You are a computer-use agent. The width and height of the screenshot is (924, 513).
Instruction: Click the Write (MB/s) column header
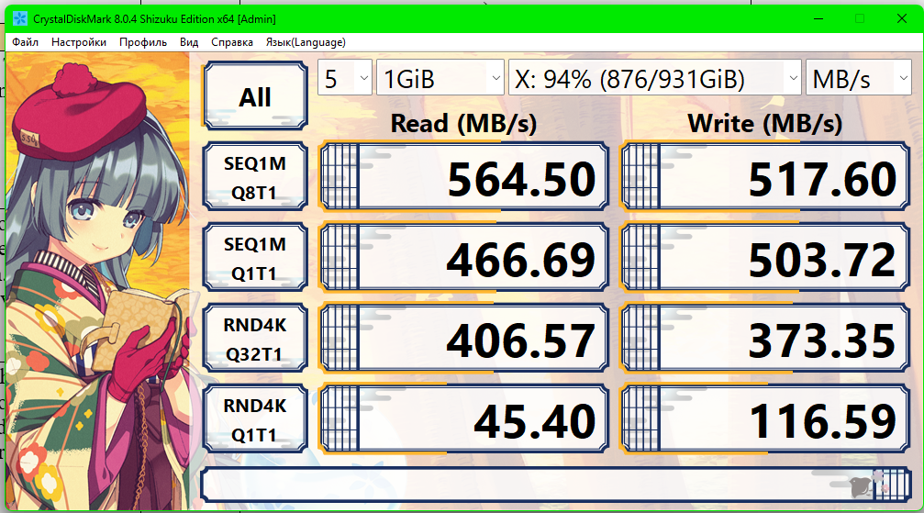click(x=765, y=123)
